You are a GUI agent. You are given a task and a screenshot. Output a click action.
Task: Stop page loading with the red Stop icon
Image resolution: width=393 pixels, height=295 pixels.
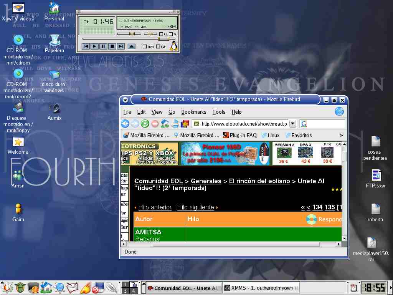155,124
